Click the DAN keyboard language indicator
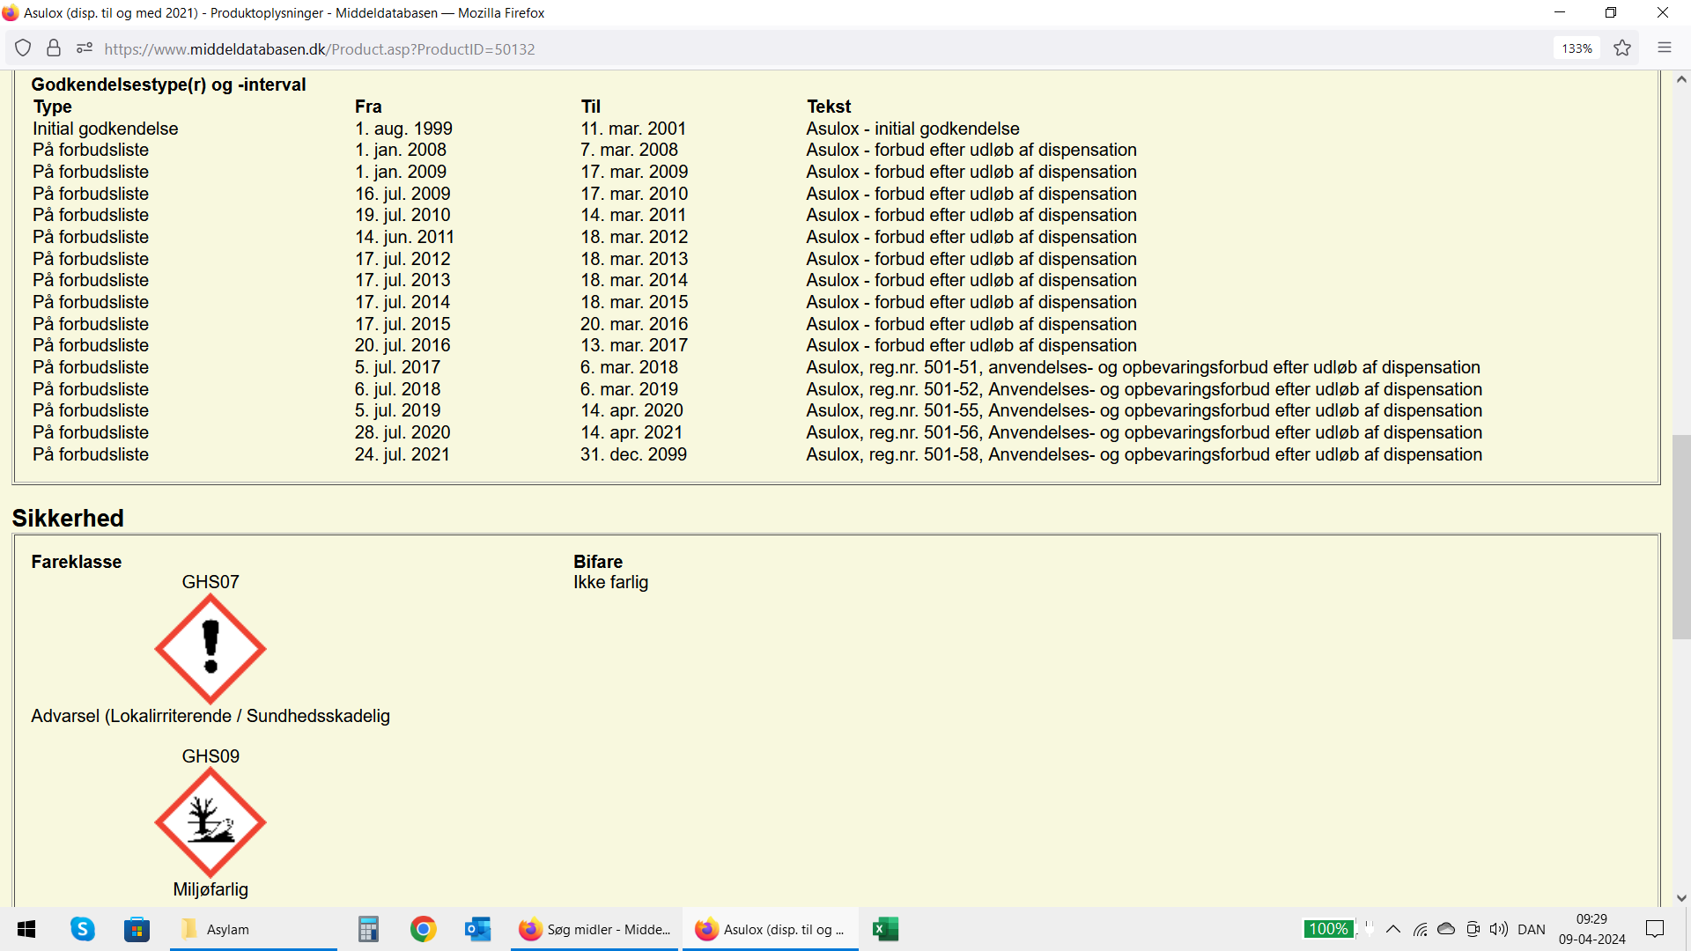 pos(1532,929)
